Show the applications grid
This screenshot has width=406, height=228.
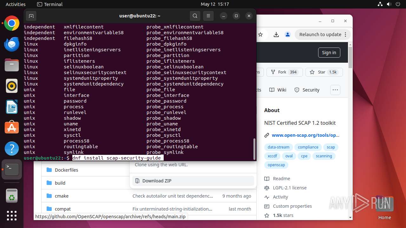pos(12,216)
